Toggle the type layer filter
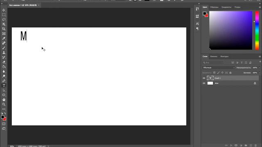The width and height of the screenshot is (262, 147). (x=242, y=62)
